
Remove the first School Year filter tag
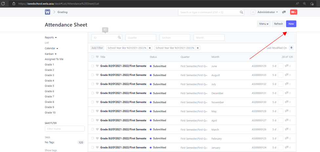[150, 48]
